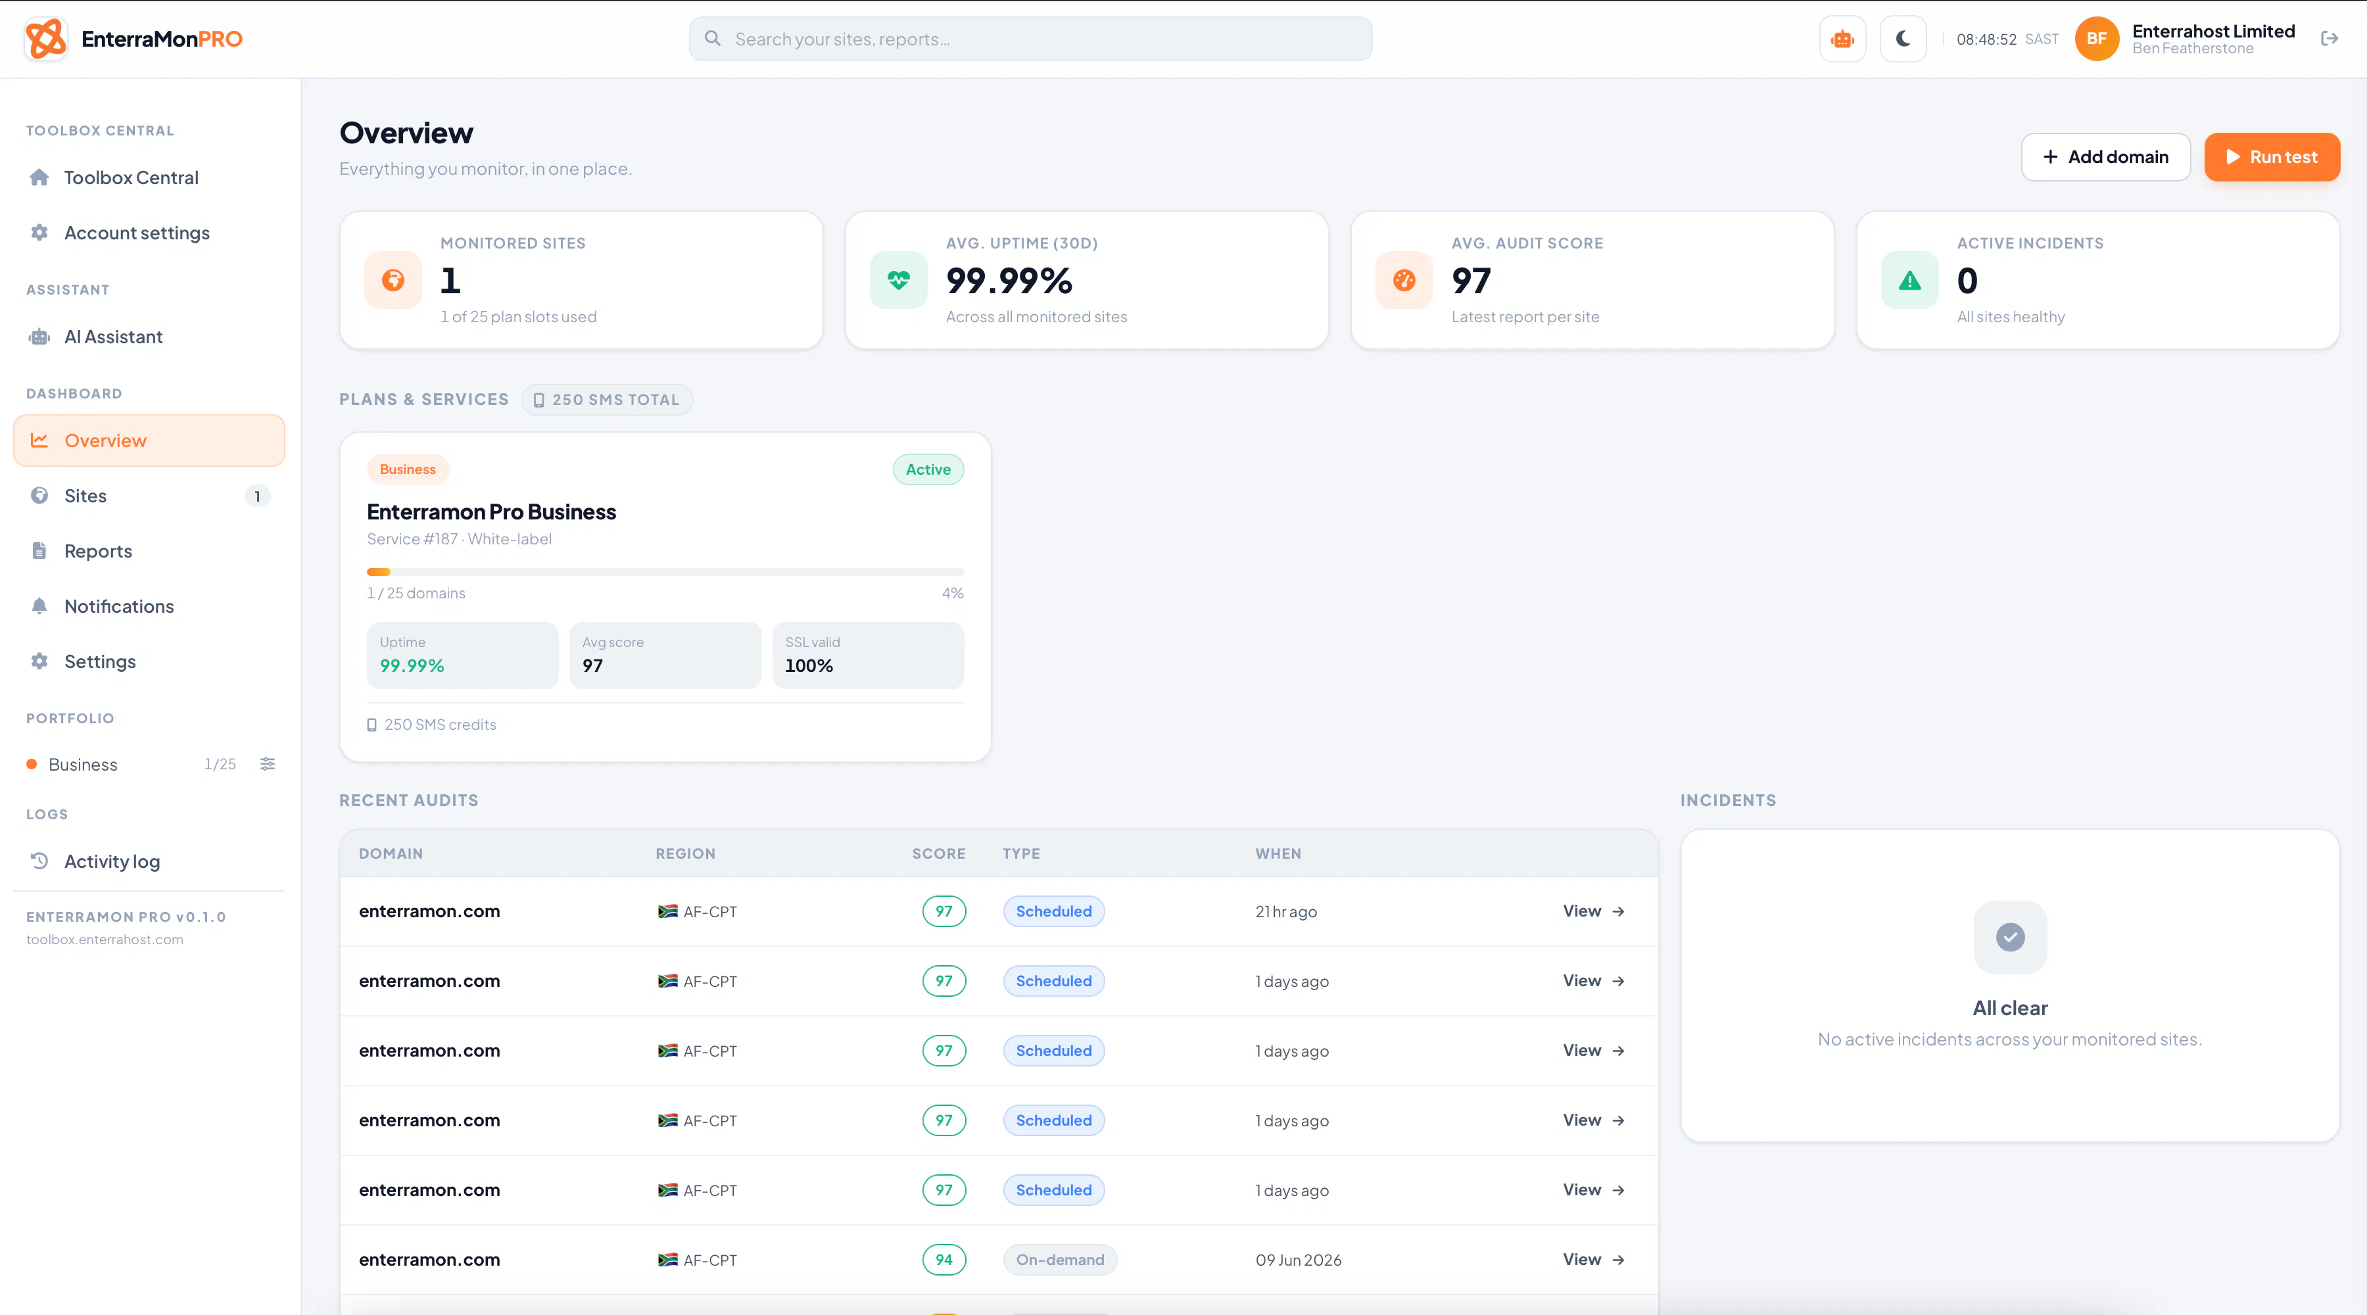
Task: Open Activity log in sidebar
Action: pos(149,861)
